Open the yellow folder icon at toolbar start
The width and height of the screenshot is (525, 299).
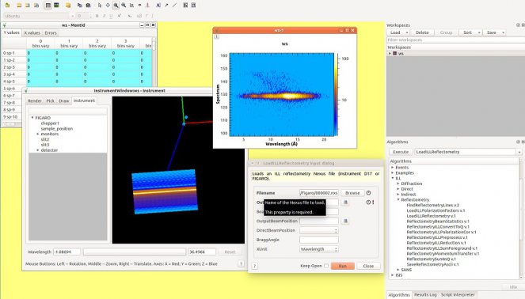click(x=7, y=6)
